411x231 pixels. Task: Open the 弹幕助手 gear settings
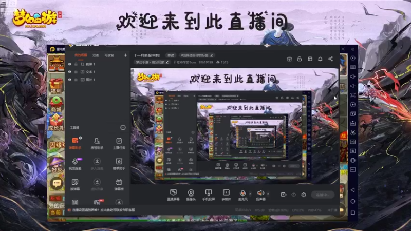[x=81, y=138]
